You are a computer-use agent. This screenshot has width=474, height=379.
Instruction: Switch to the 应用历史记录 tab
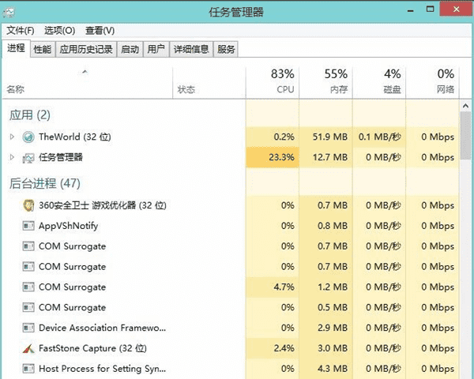pos(86,49)
